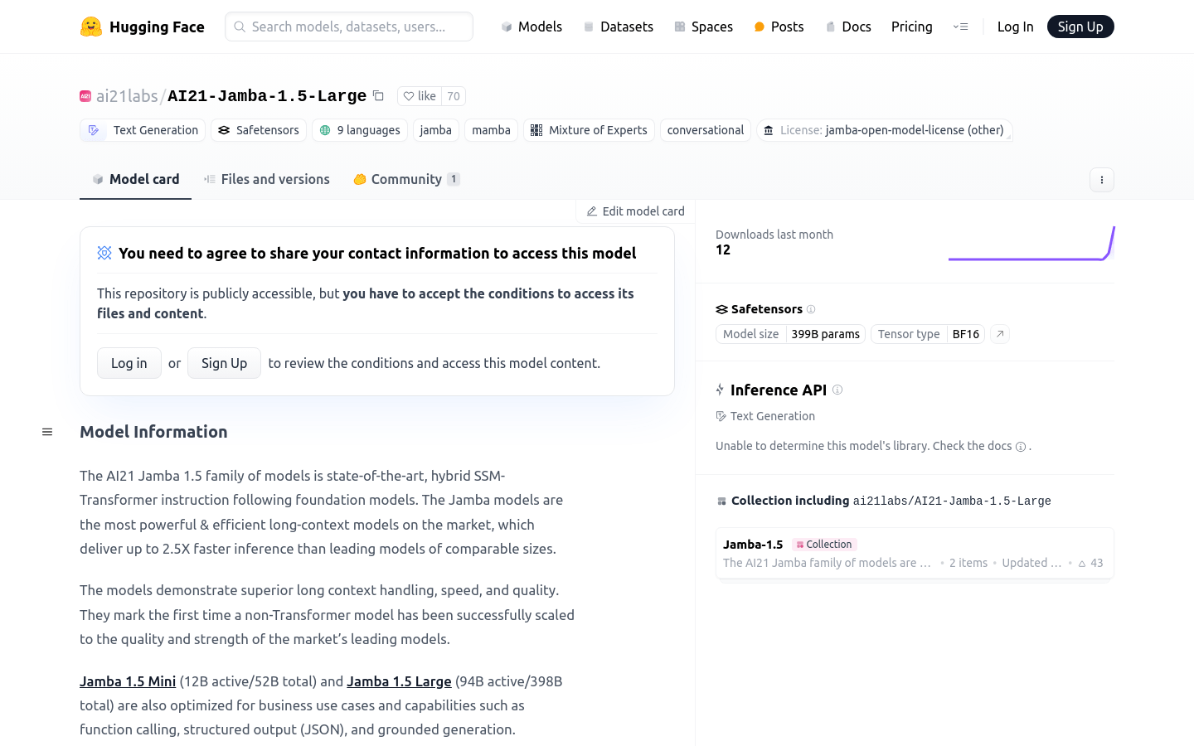Click the Collection including grid icon
The image size is (1194, 746).
[x=721, y=501]
